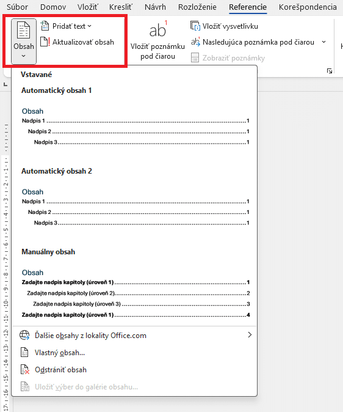Click the Nasledujúca poznámka pod čiarou icon
The width and height of the screenshot is (343, 412).
[195, 42]
